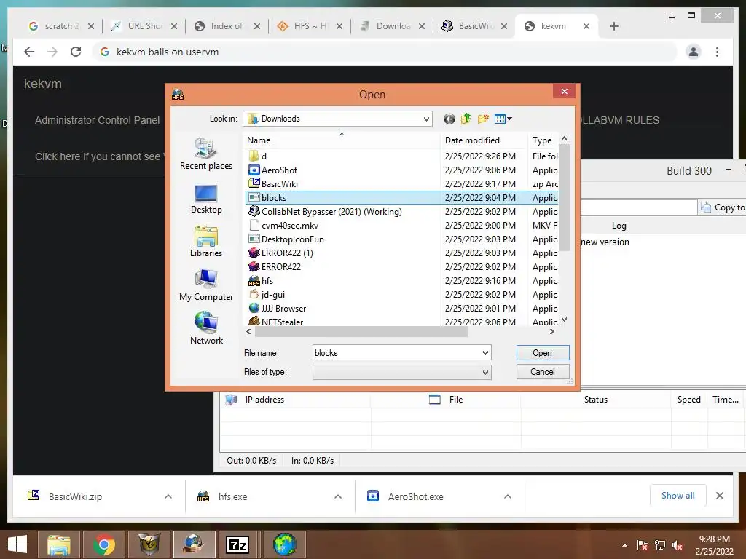746x559 pixels.
Task: Sort file list by Type column
Action: (x=543, y=140)
